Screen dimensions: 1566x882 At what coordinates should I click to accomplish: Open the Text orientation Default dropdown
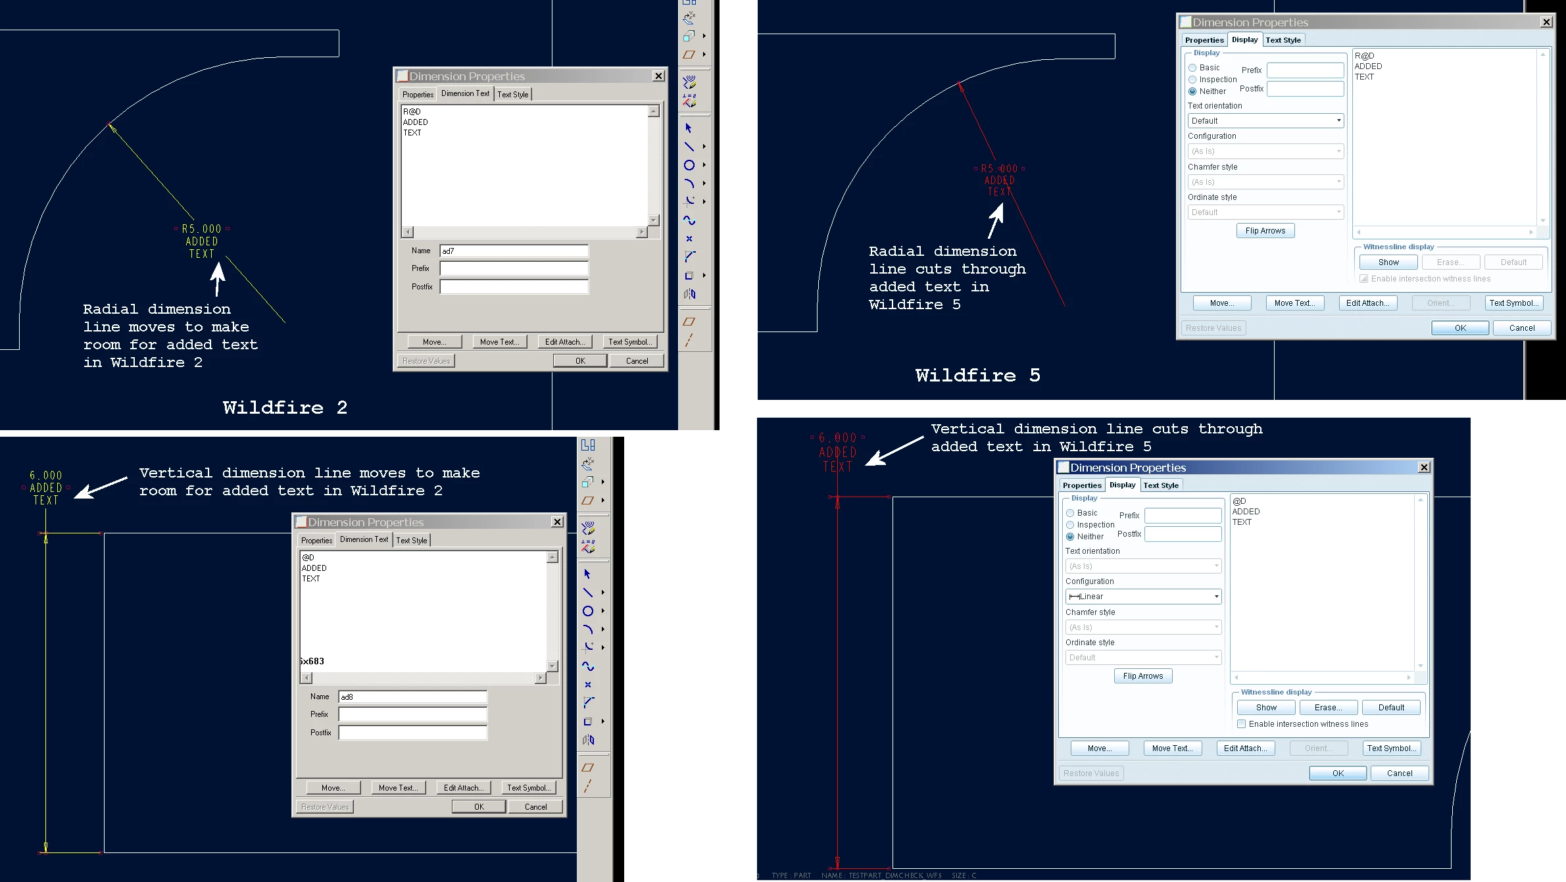coord(1265,121)
